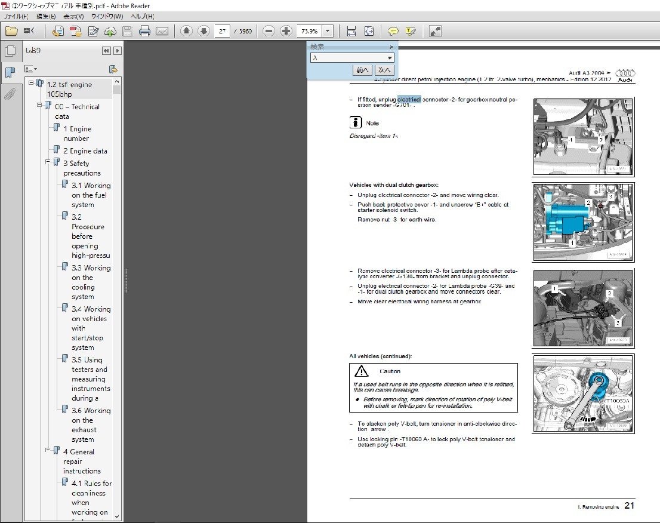Collapse '4 General repair instructions' bookmark
The width and height of the screenshot is (660, 523).
coord(48,450)
